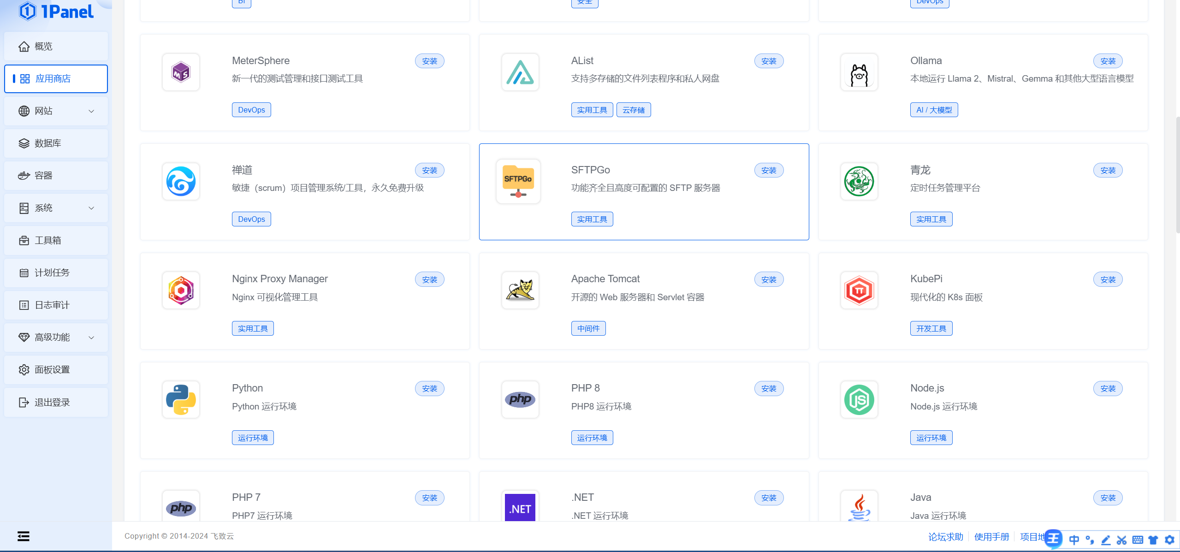Open the PHP 8 logo icon
Screen dimensions: 1180x552
coord(520,400)
